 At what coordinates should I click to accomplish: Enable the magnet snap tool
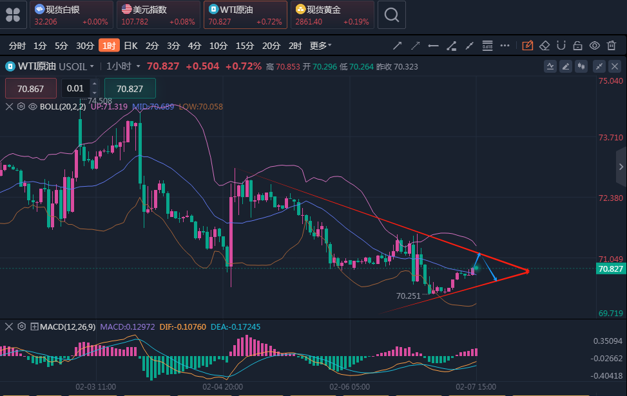tap(561, 46)
